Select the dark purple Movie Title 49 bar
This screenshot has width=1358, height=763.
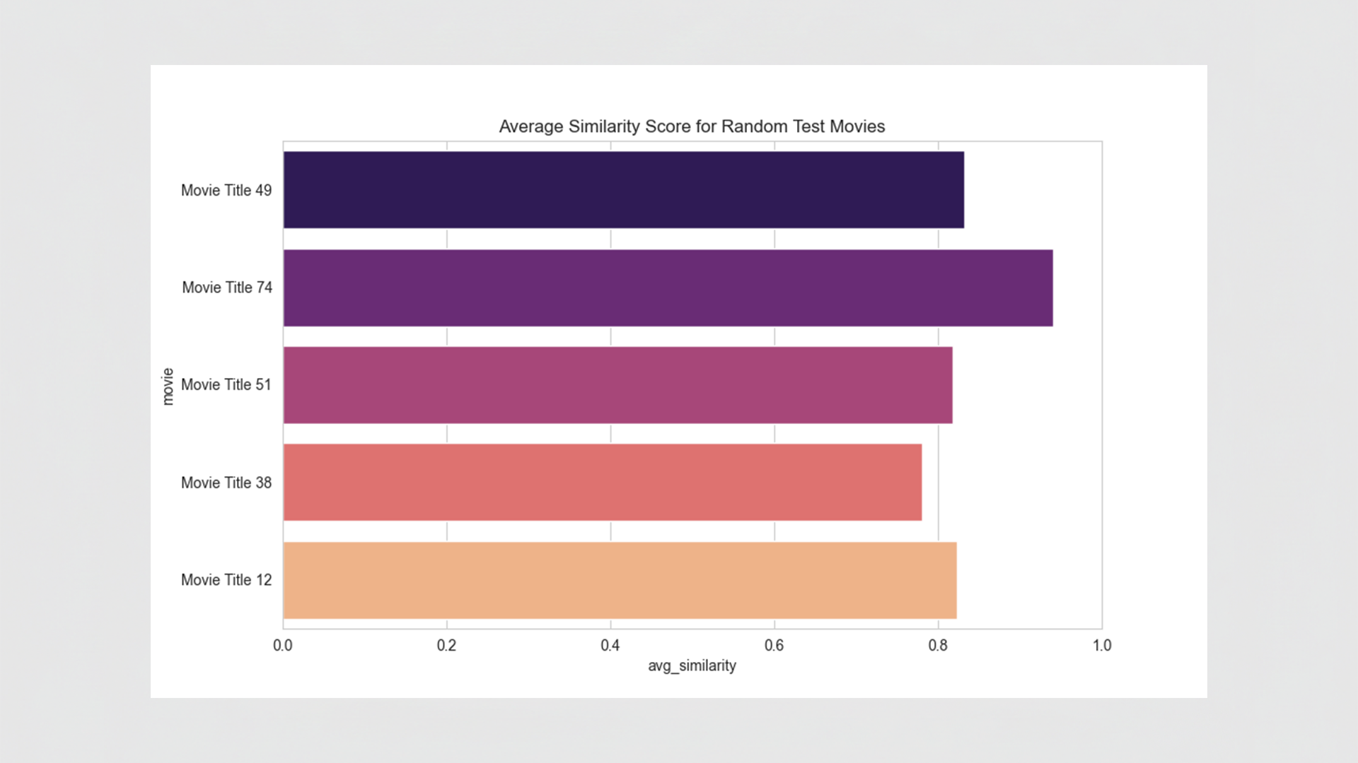(x=623, y=189)
